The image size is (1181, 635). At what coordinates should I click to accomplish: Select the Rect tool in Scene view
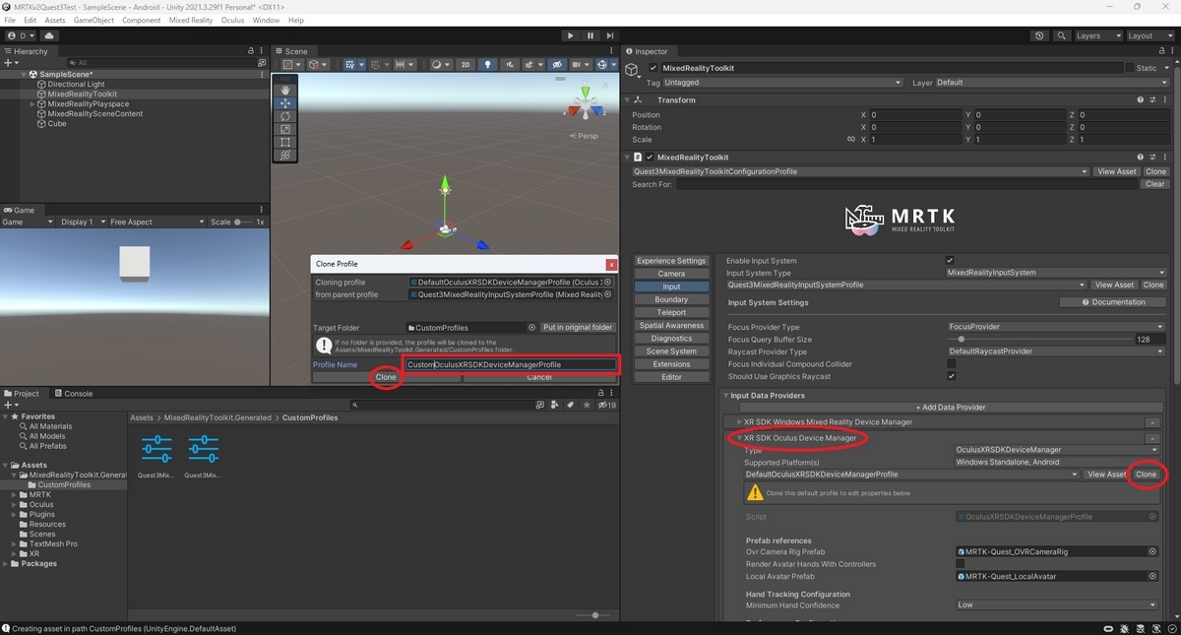[x=285, y=142]
